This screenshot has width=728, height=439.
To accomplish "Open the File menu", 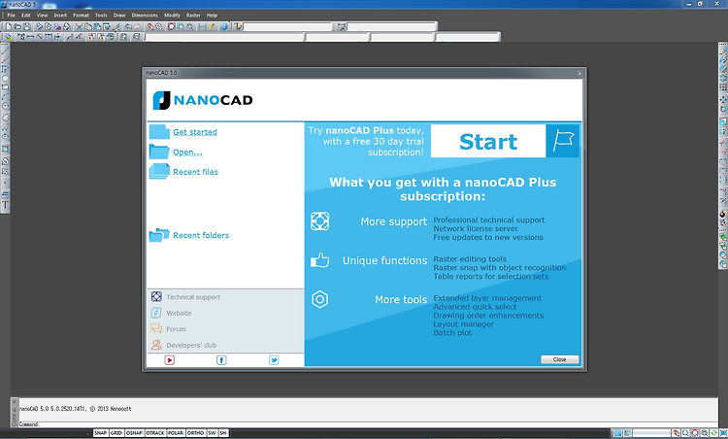I will click(x=11, y=16).
